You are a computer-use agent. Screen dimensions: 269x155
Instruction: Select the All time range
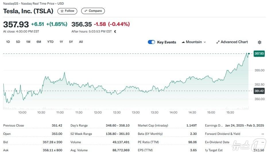click(81, 42)
